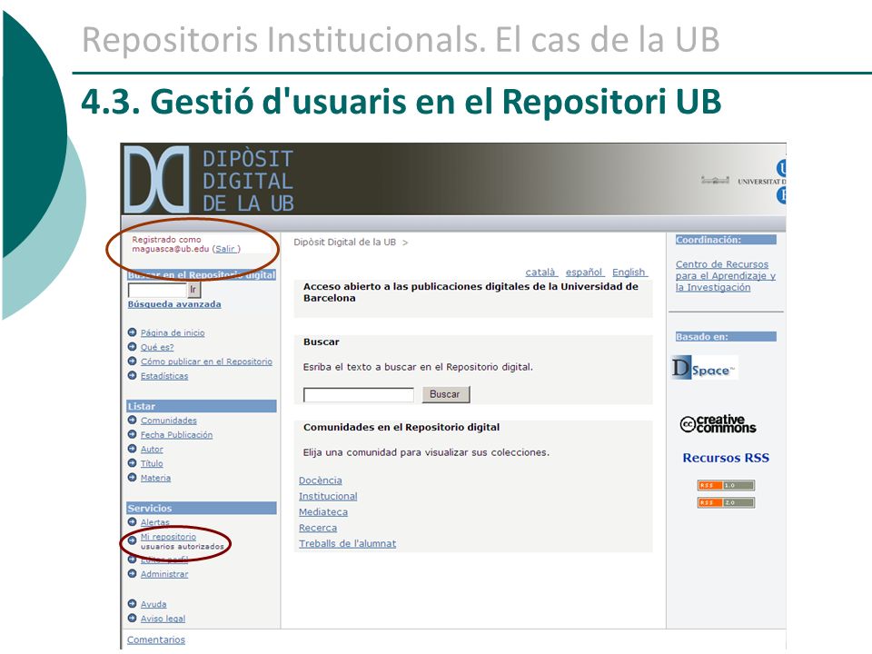Viewport: 872px width, 654px height.
Task: Click the Universitat de Barcelona logo
Action: tap(744, 182)
